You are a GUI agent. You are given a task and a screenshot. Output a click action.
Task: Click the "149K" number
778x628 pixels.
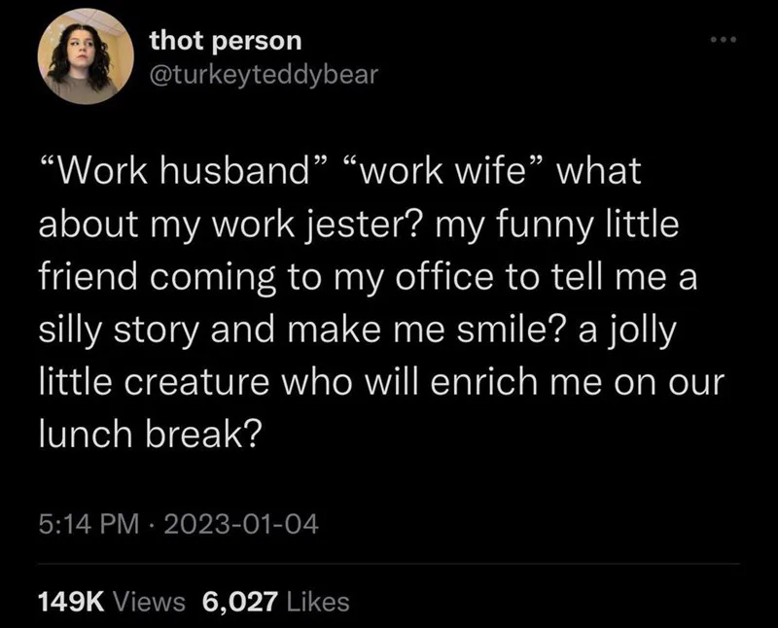coord(73,602)
